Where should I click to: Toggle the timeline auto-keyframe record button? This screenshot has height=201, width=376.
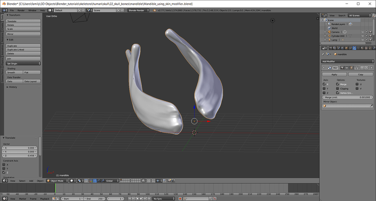pyautogui.click(x=180, y=198)
